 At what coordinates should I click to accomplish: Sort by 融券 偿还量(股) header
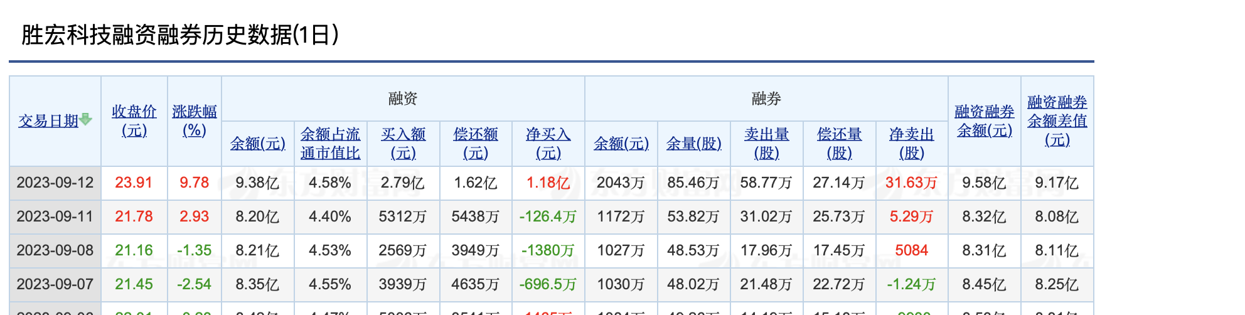coord(840,144)
